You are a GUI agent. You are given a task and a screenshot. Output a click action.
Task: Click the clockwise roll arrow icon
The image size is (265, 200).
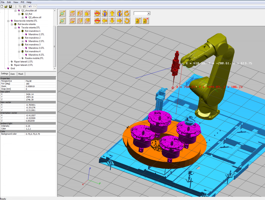coord(127,13)
